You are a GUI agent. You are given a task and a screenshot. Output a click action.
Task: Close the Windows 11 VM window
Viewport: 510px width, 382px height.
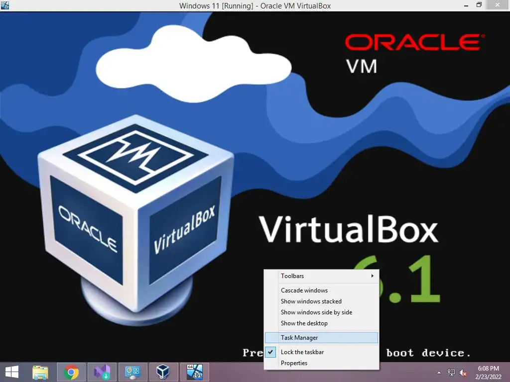(498, 5)
